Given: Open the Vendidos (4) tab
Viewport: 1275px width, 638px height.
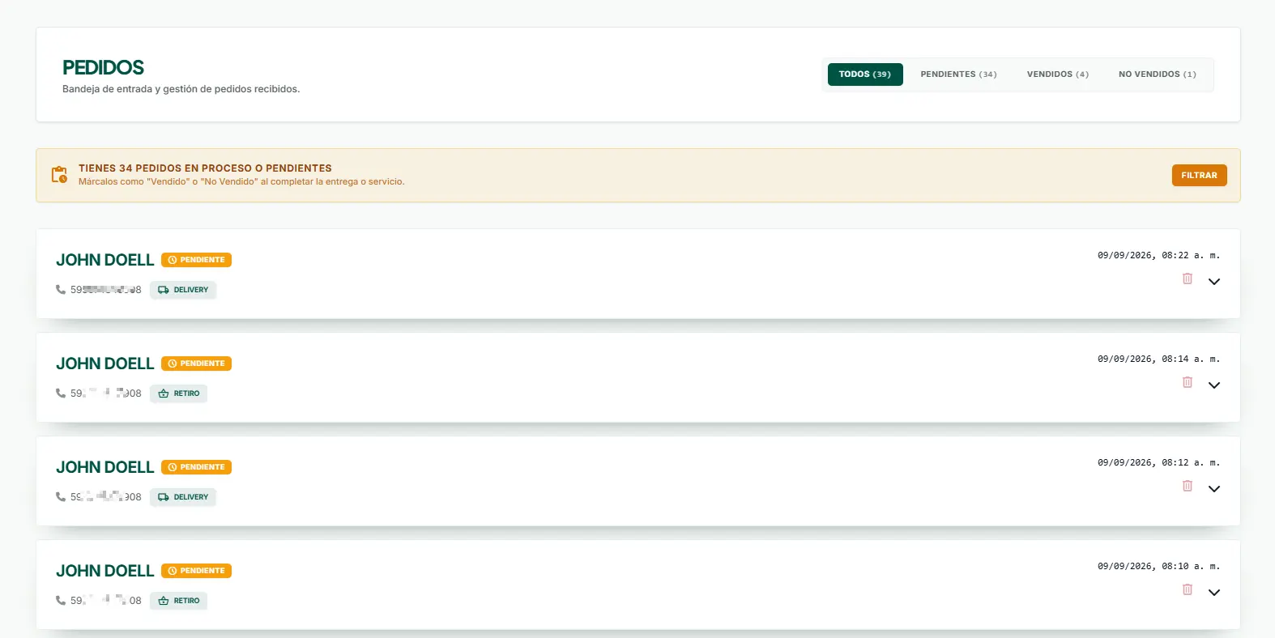Looking at the screenshot, I should point(1058,74).
